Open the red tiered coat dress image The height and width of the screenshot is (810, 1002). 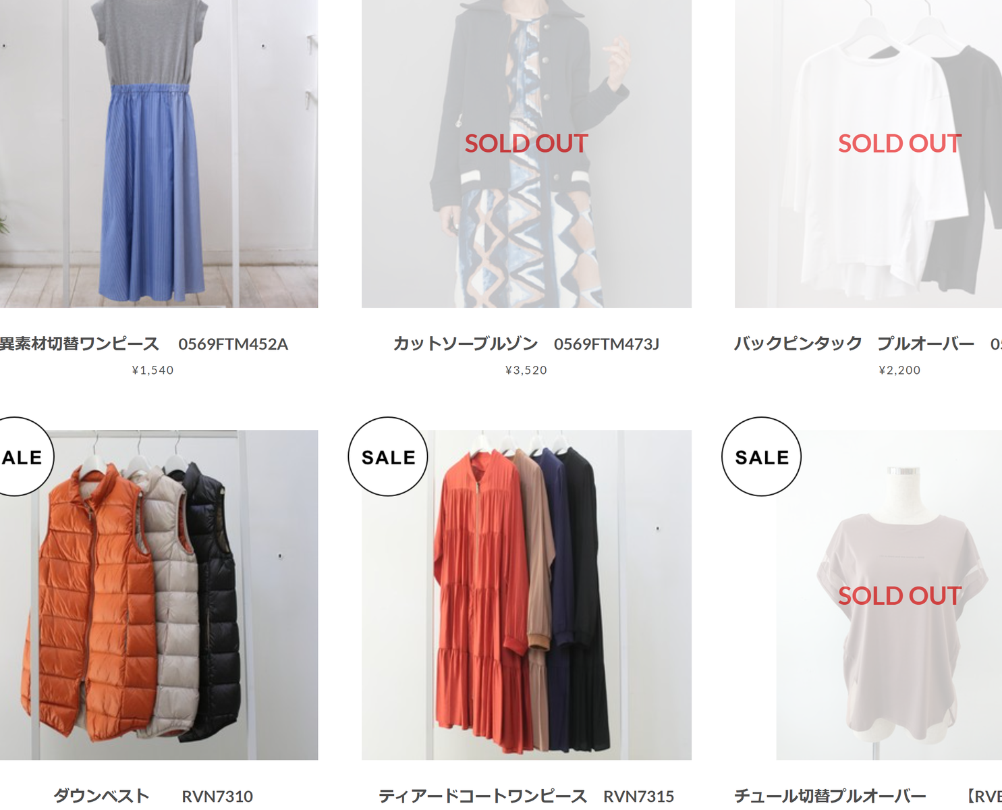pyautogui.click(x=526, y=595)
